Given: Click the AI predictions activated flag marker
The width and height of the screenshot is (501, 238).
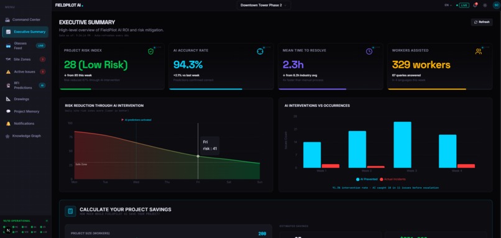Looking at the screenshot, I should tap(136, 120).
